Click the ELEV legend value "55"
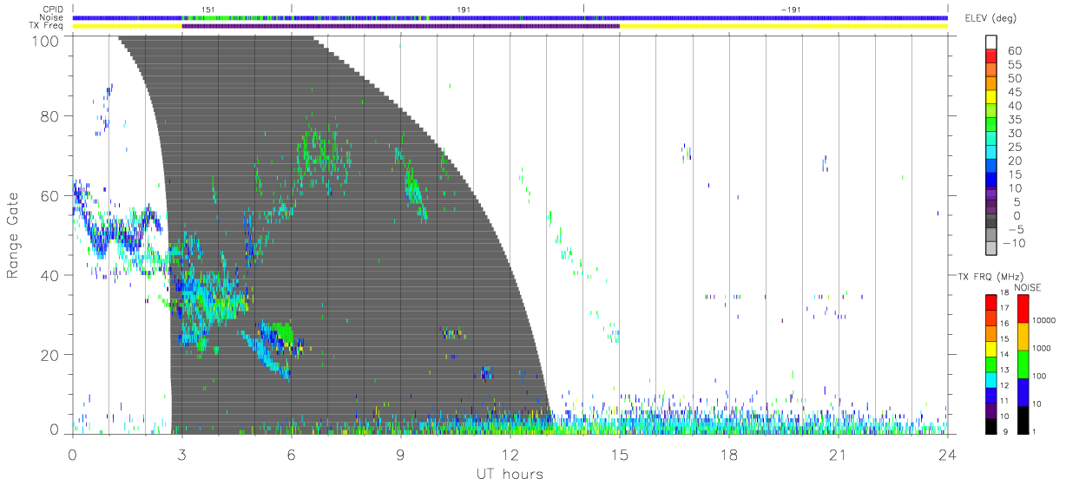Image resolution: width=1066 pixels, height=492 pixels. [1014, 65]
